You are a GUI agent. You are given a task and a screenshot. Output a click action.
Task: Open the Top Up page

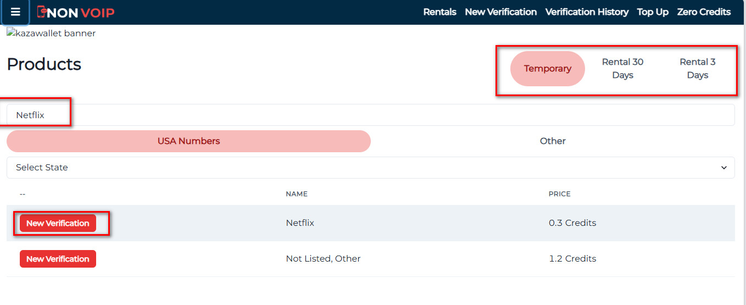point(653,12)
